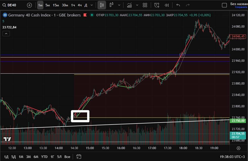The height and width of the screenshot is (161, 248).
Task: Switch to the 5m timeframe
Action: [x=47, y=5]
